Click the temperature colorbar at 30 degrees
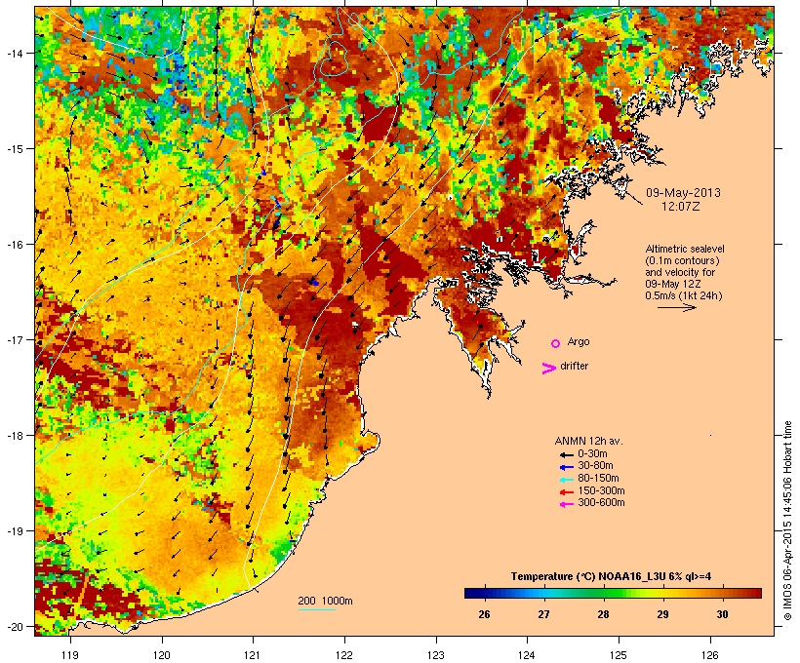The height and width of the screenshot is (663, 800). tap(723, 593)
